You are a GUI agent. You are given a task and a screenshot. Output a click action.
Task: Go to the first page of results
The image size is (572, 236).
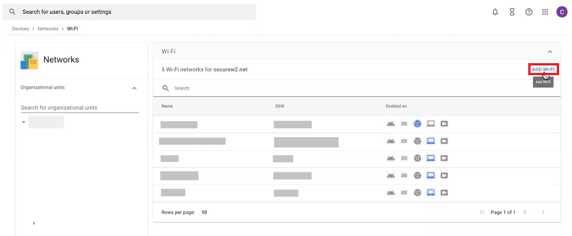pos(482,212)
